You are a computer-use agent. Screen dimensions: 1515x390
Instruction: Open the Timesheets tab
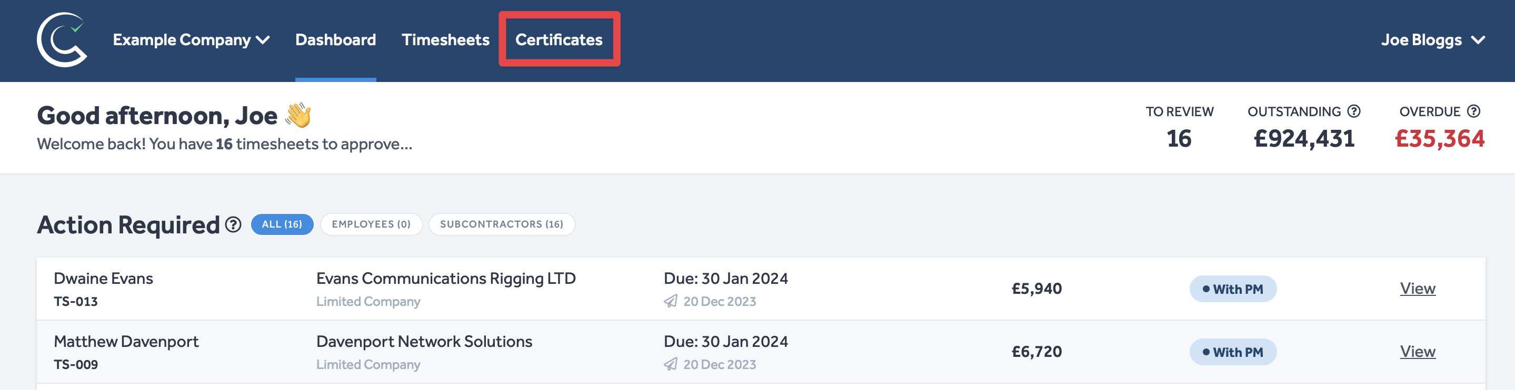pos(445,40)
